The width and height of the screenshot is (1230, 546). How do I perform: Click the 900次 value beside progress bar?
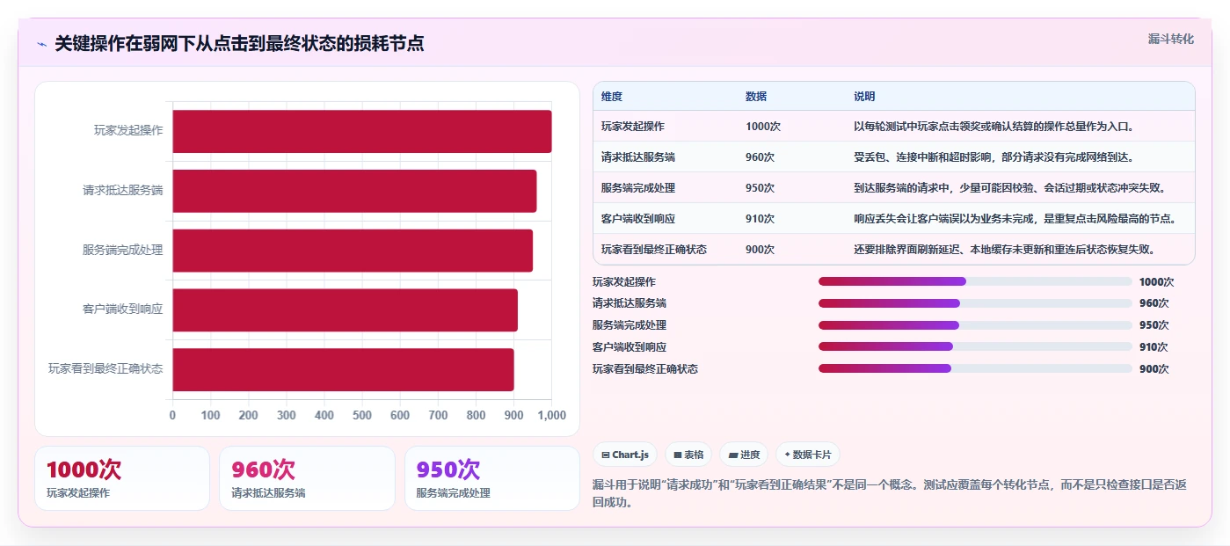click(x=1154, y=369)
